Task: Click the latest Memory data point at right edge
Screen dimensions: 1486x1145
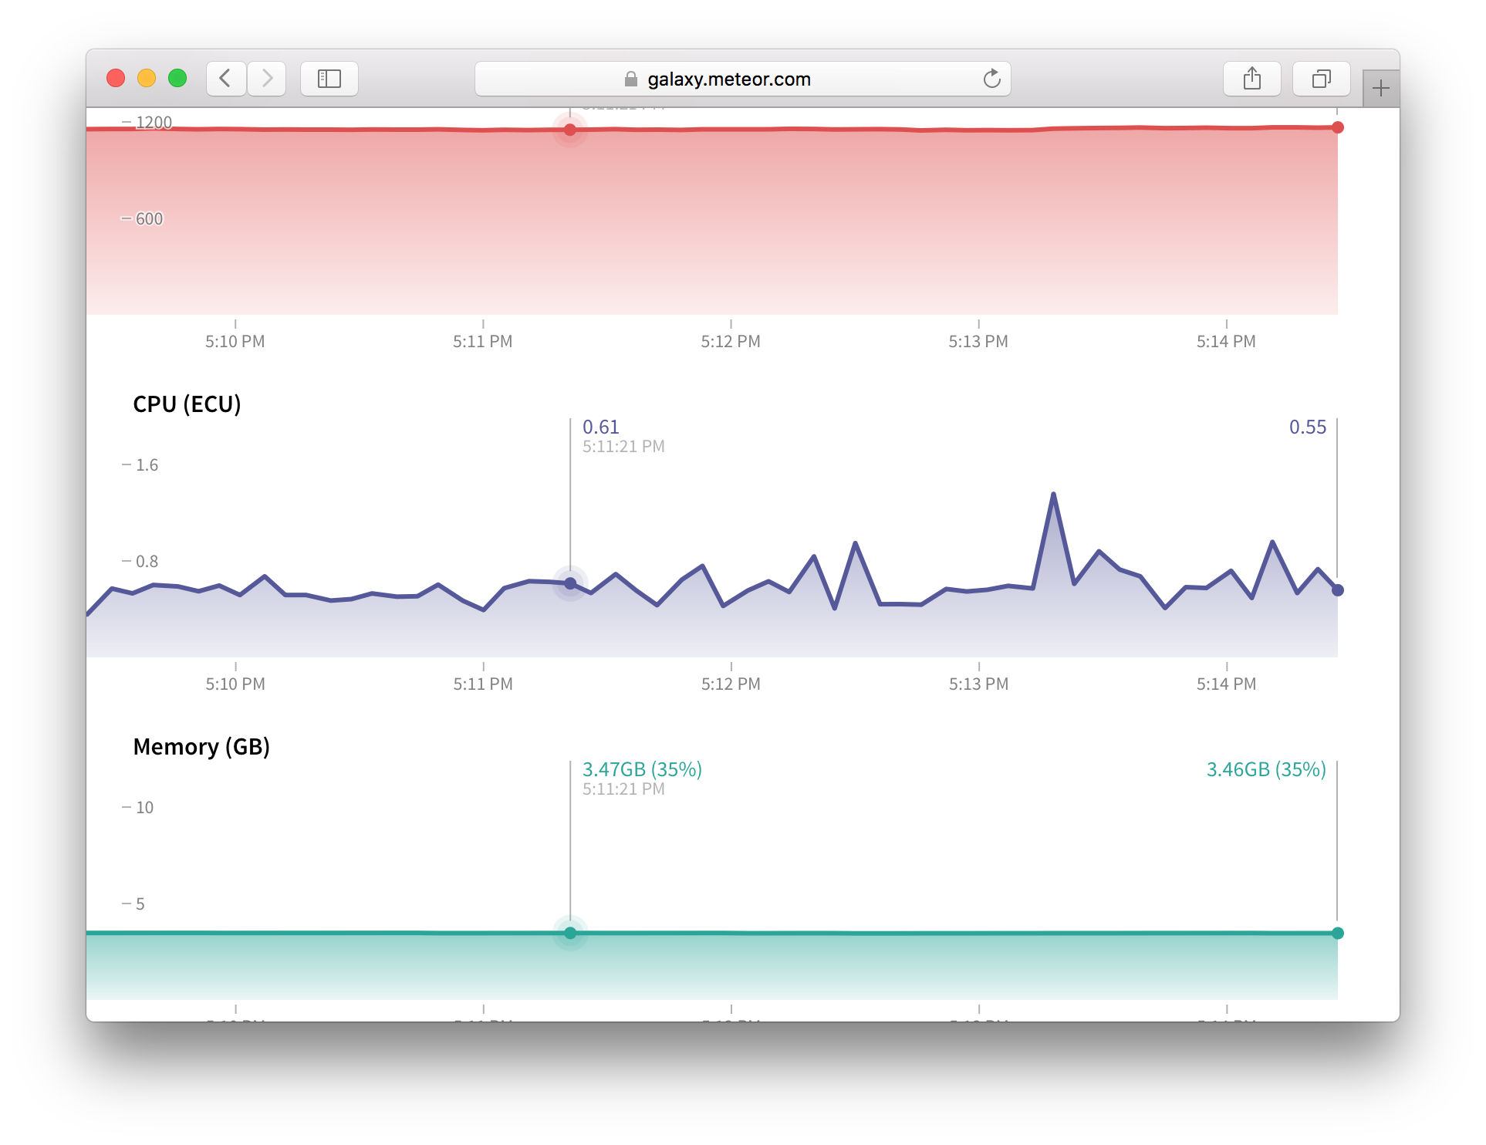Action: tap(1338, 933)
